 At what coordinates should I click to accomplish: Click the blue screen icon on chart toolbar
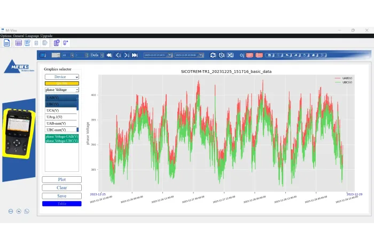[x=43, y=55]
